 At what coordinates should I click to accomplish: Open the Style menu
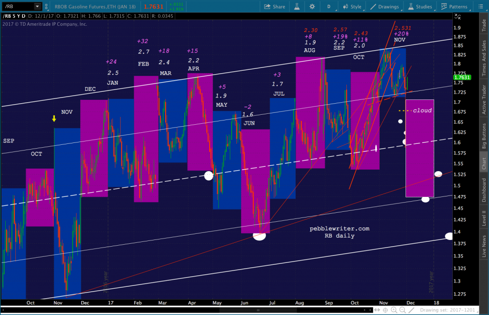point(352,7)
